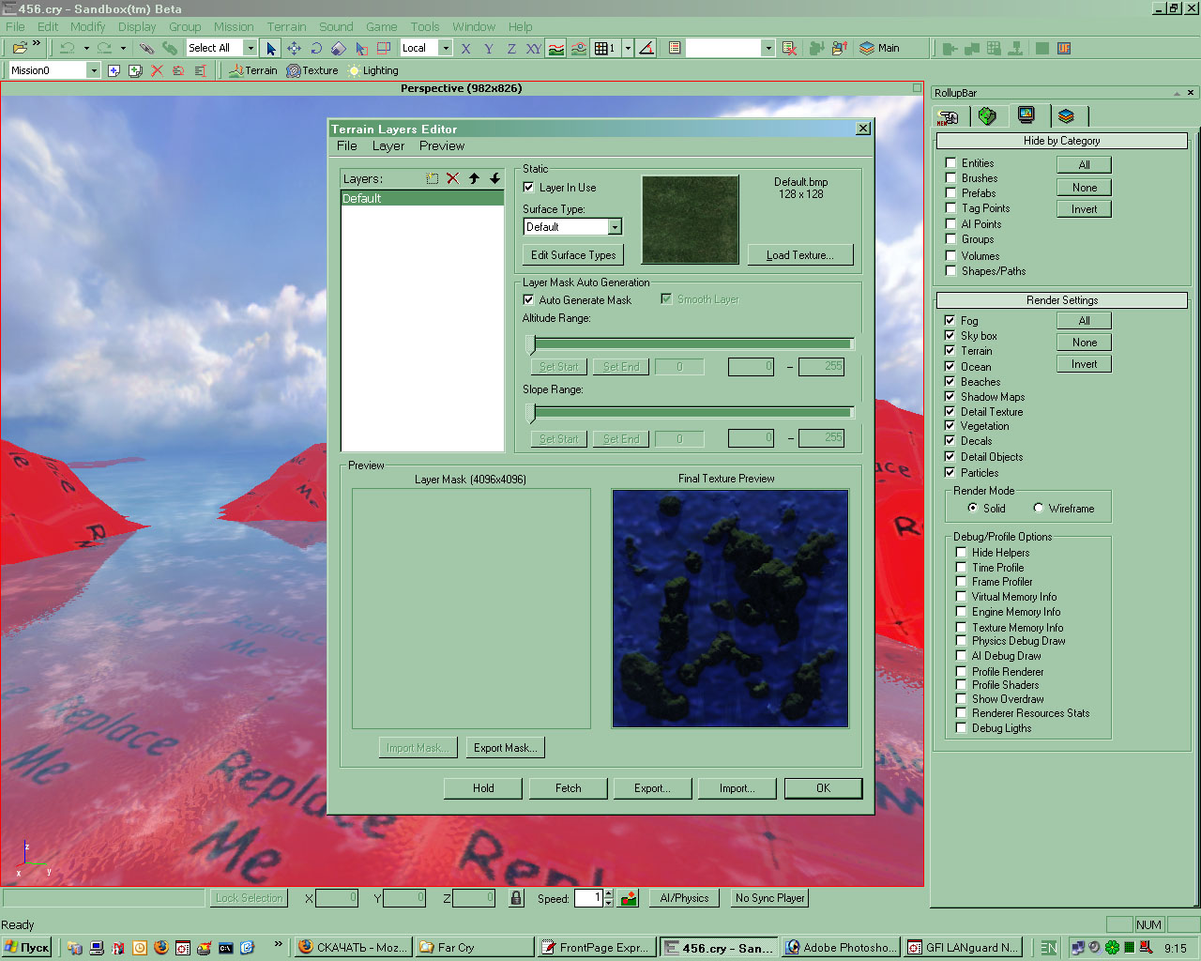The height and width of the screenshot is (961, 1201).
Task: Move layer up with arrow icon
Action: pyautogui.click(x=474, y=178)
